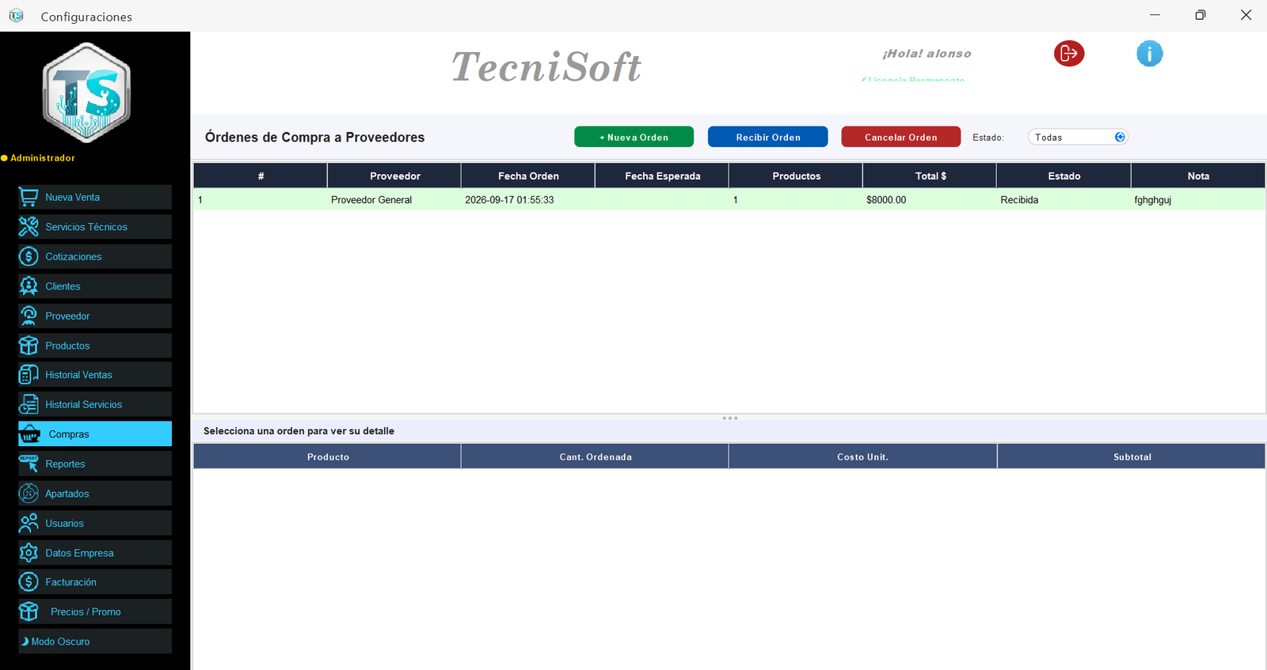Click the Historial Servicios icon

29,404
